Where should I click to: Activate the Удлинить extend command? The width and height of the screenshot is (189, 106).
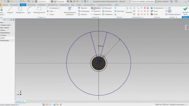96,11
